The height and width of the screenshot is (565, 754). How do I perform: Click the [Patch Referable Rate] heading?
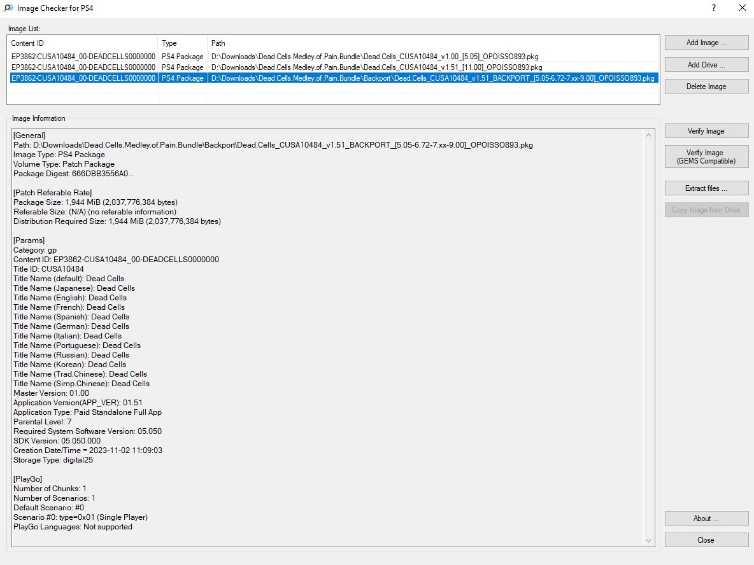point(52,193)
